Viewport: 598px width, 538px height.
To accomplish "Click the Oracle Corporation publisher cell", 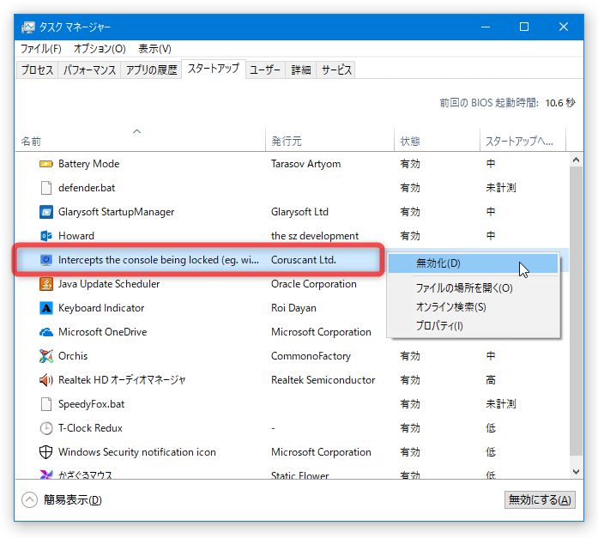I will click(314, 284).
